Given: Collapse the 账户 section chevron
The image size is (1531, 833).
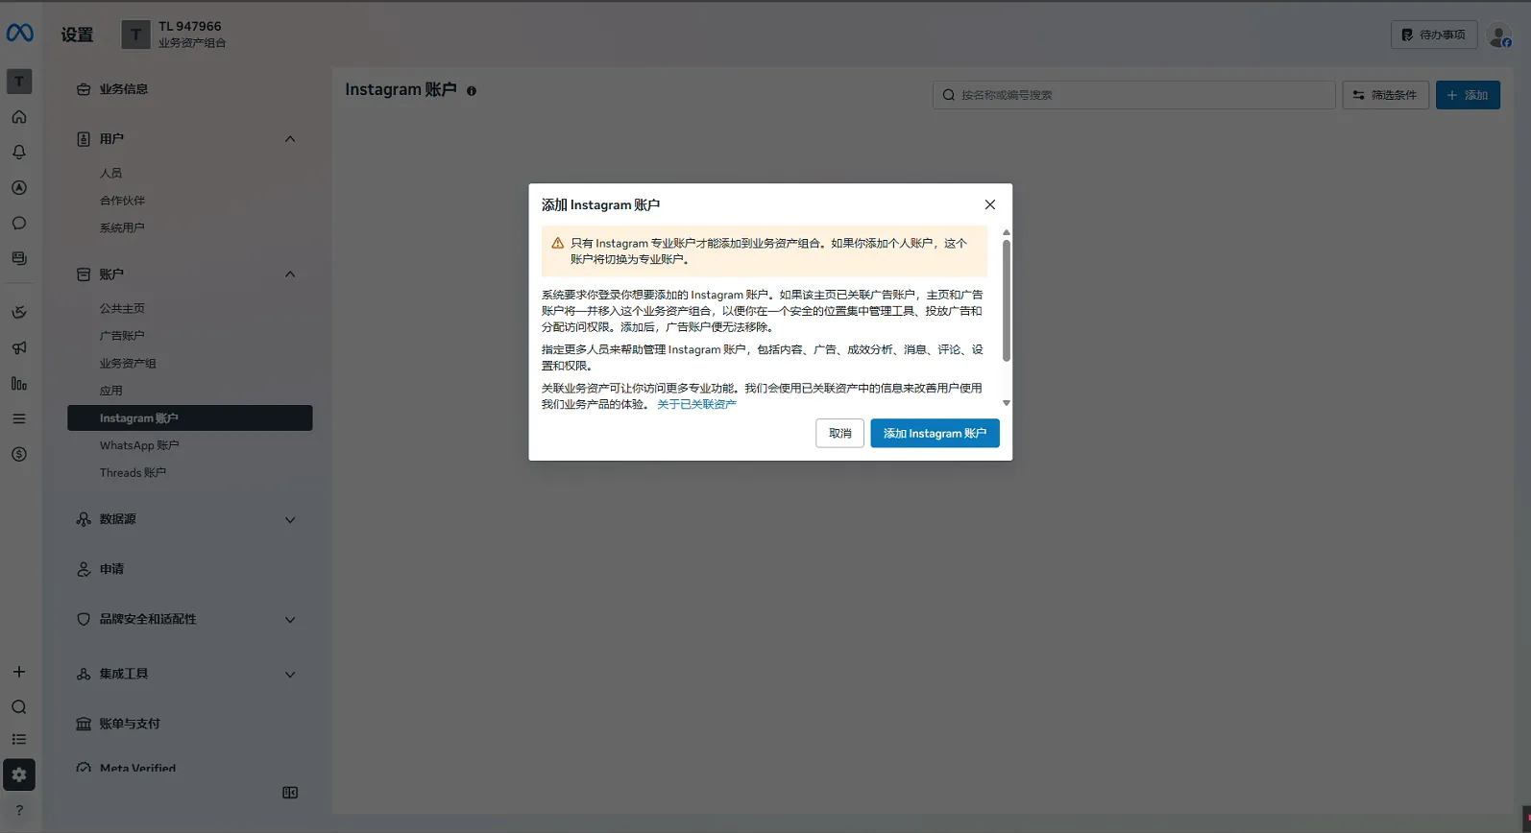Looking at the screenshot, I should pos(290,274).
